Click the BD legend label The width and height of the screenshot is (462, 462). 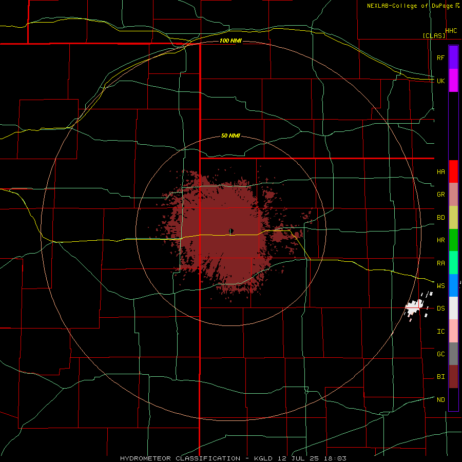440,218
